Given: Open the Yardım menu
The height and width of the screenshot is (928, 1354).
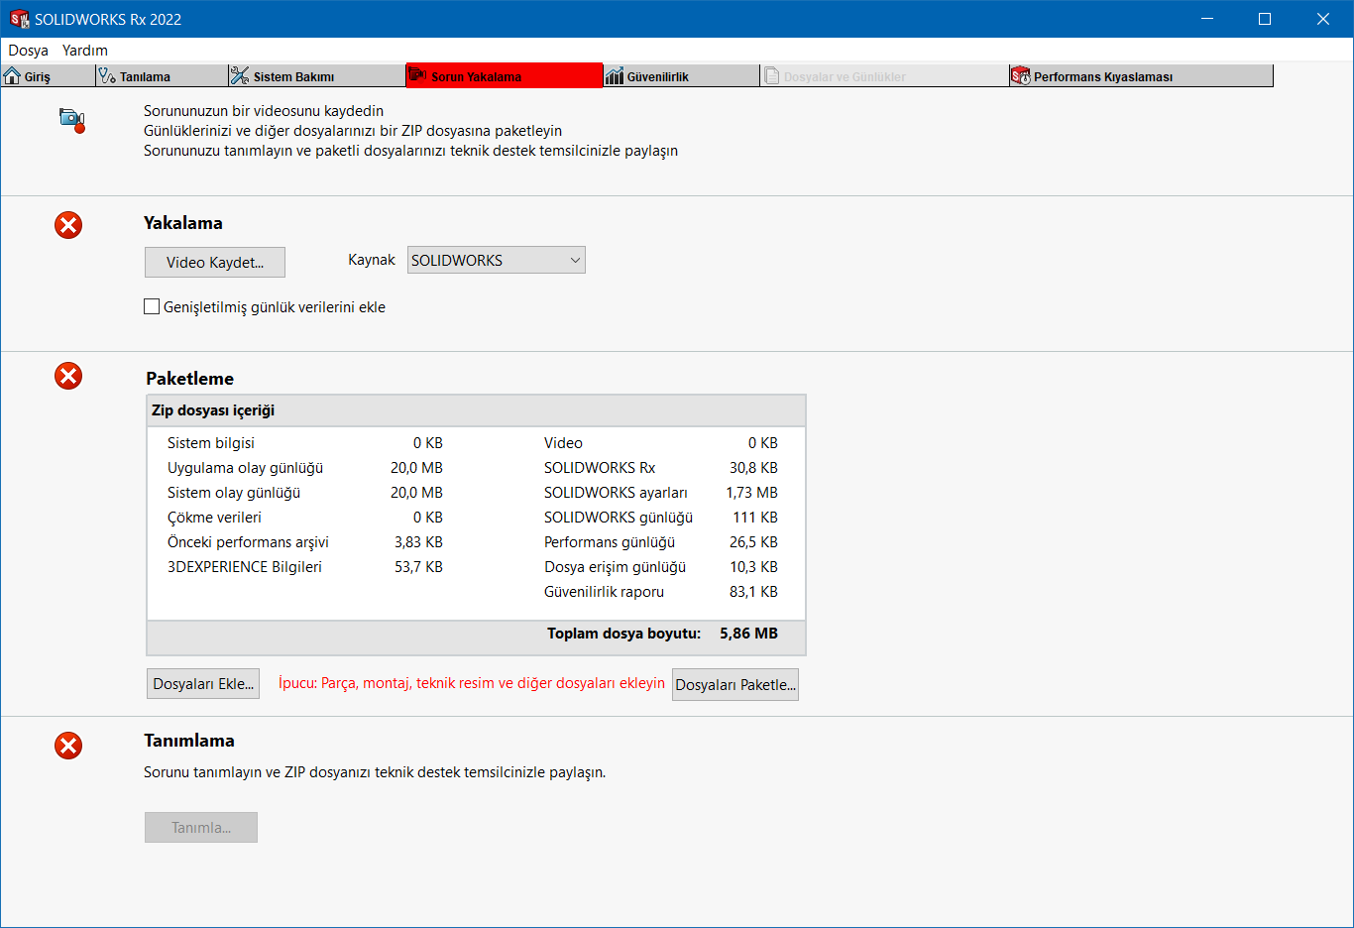Looking at the screenshot, I should (x=85, y=50).
